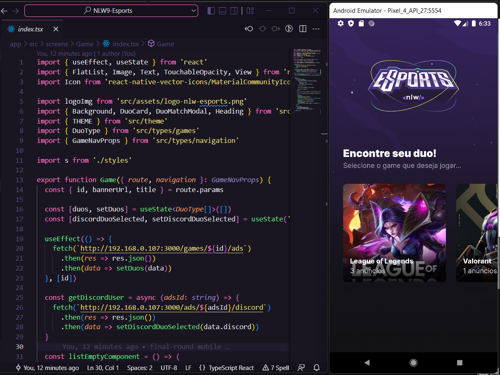Viewport: 500px width, 375px height.
Task: Tap the Android back navigation button
Action: click(367, 363)
